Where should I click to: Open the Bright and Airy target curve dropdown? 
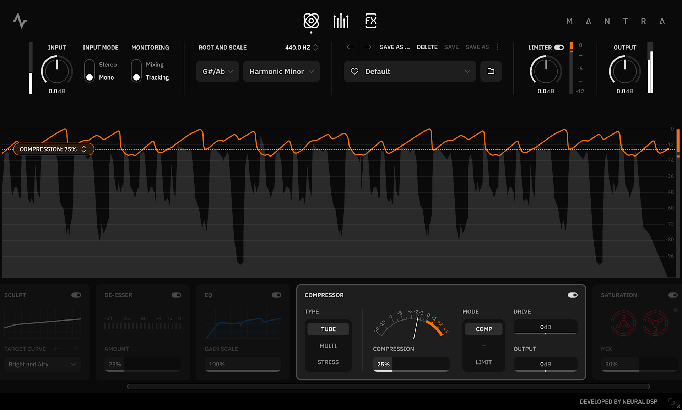pyautogui.click(x=42, y=364)
